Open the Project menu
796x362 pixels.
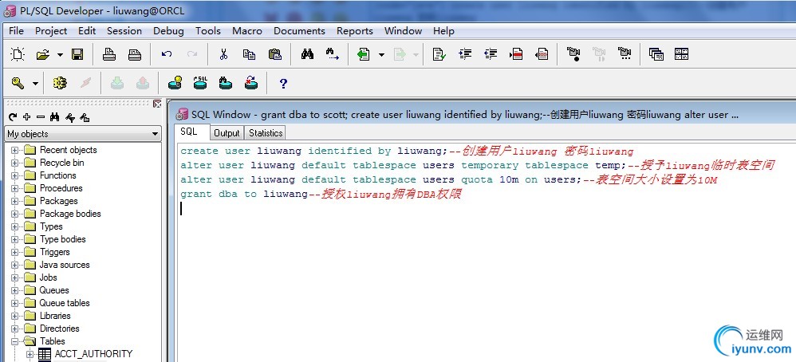pyautogui.click(x=51, y=31)
